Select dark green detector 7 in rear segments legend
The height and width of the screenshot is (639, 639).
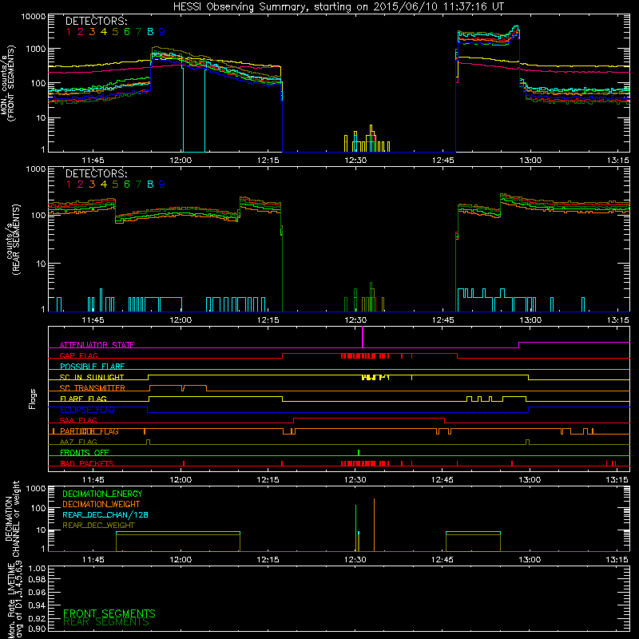pos(138,185)
